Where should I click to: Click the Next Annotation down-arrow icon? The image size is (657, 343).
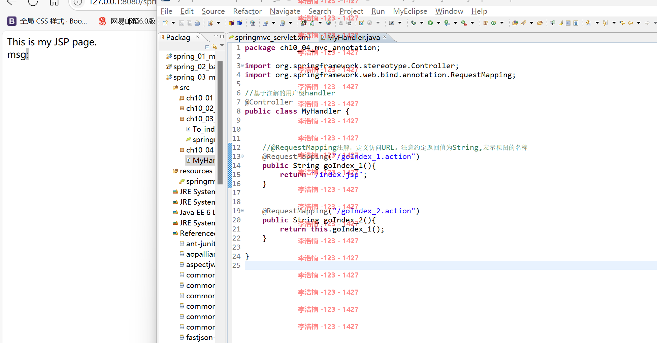[589, 23]
